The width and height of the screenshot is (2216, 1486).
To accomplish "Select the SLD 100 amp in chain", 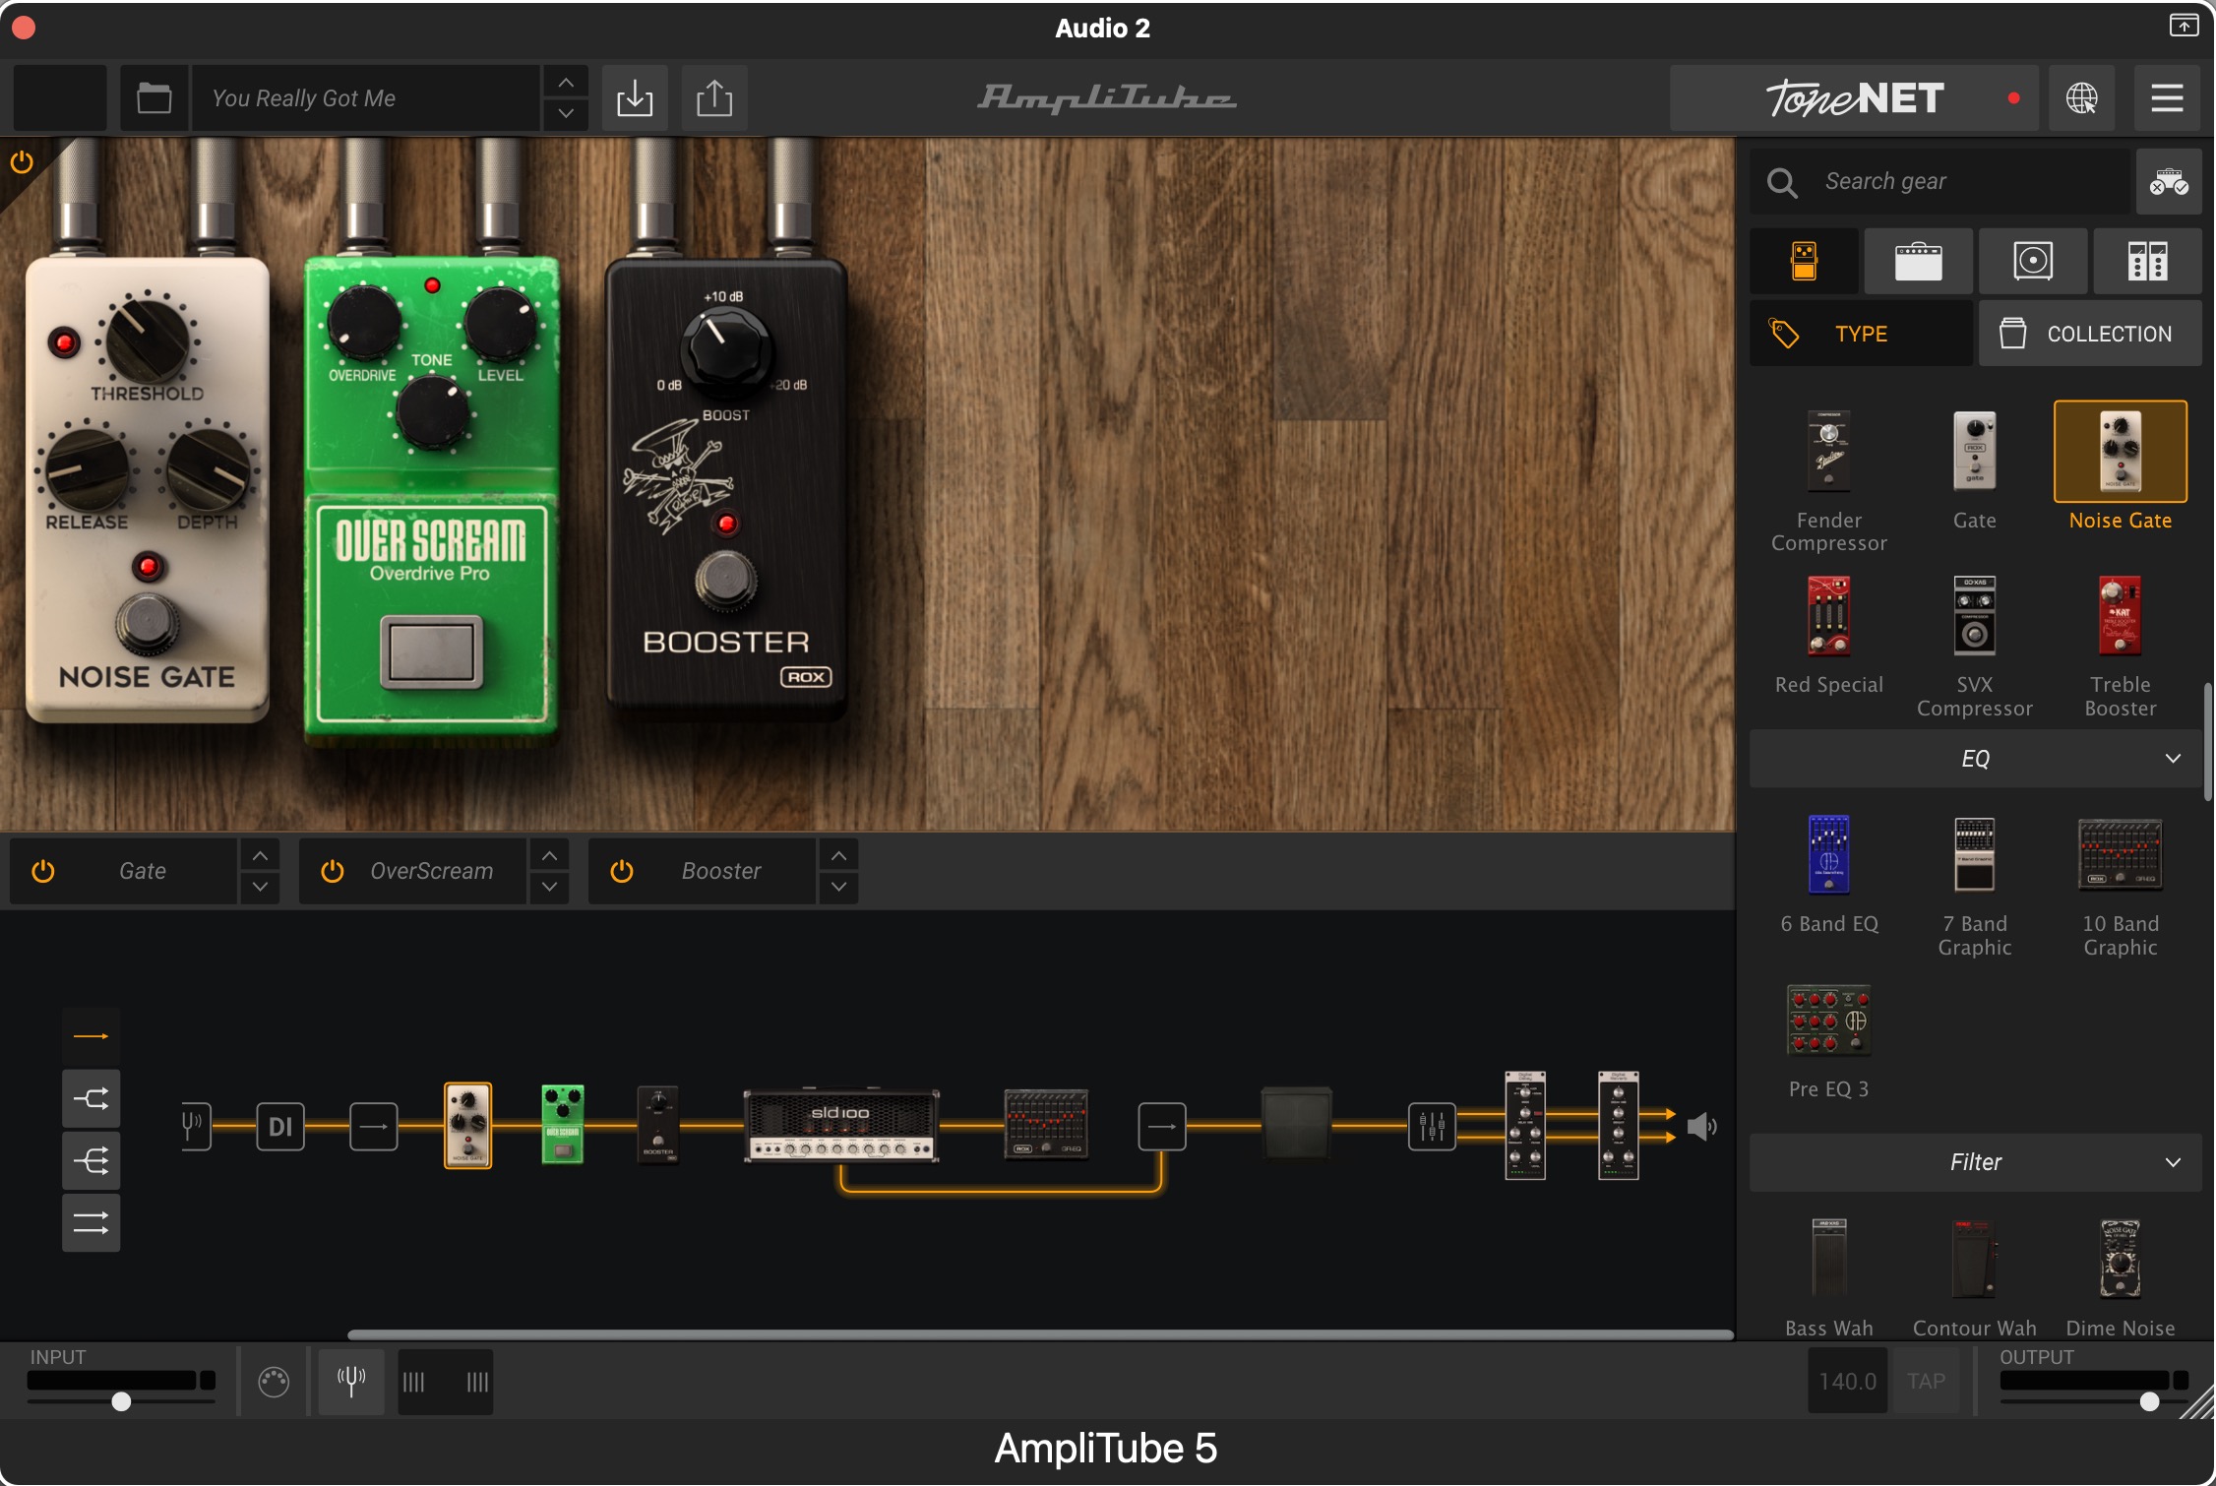I will tap(841, 1126).
